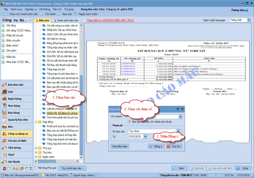Image resolution: width=254 pixels, height=178 pixels.
Task: Open the Quỹ module
Action: (x=17, y=92)
